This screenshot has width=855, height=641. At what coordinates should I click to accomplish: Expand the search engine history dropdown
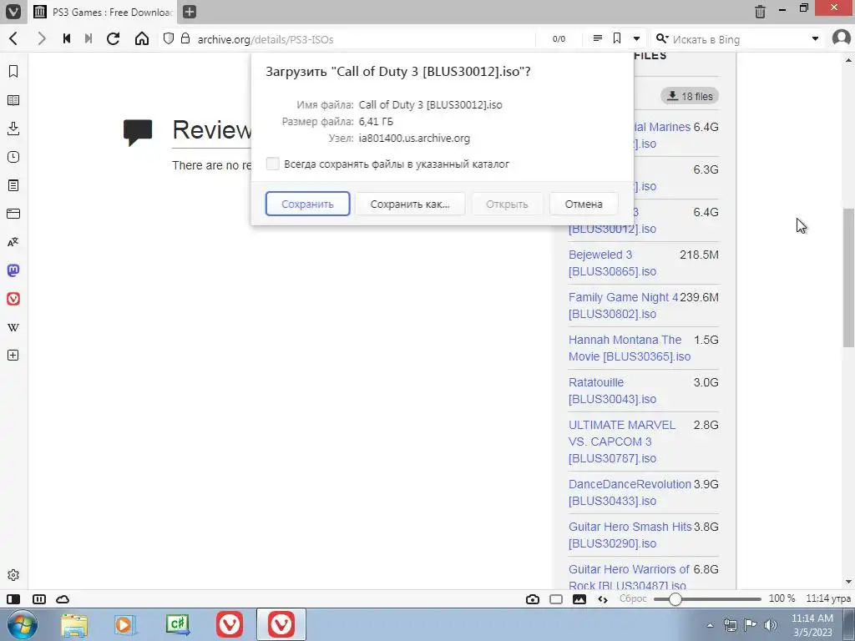pyautogui.click(x=815, y=38)
